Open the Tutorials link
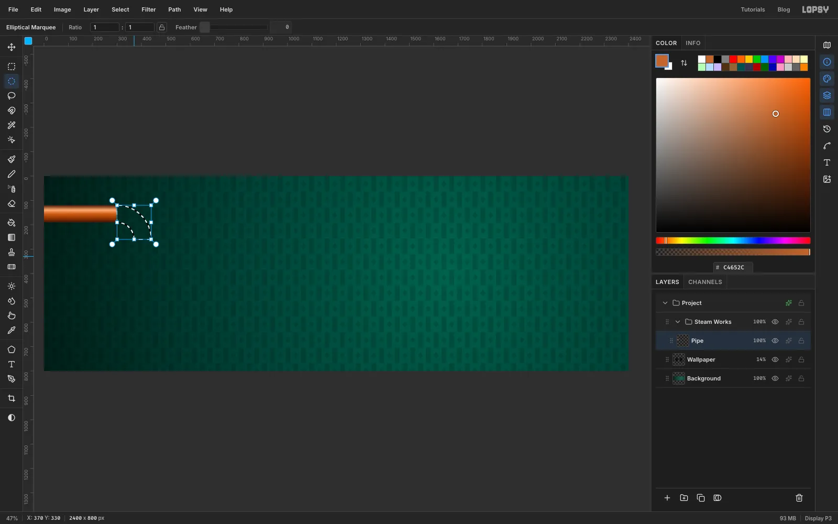This screenshot has height=524, width=838. pyautogui.click(x=753, y=9)
